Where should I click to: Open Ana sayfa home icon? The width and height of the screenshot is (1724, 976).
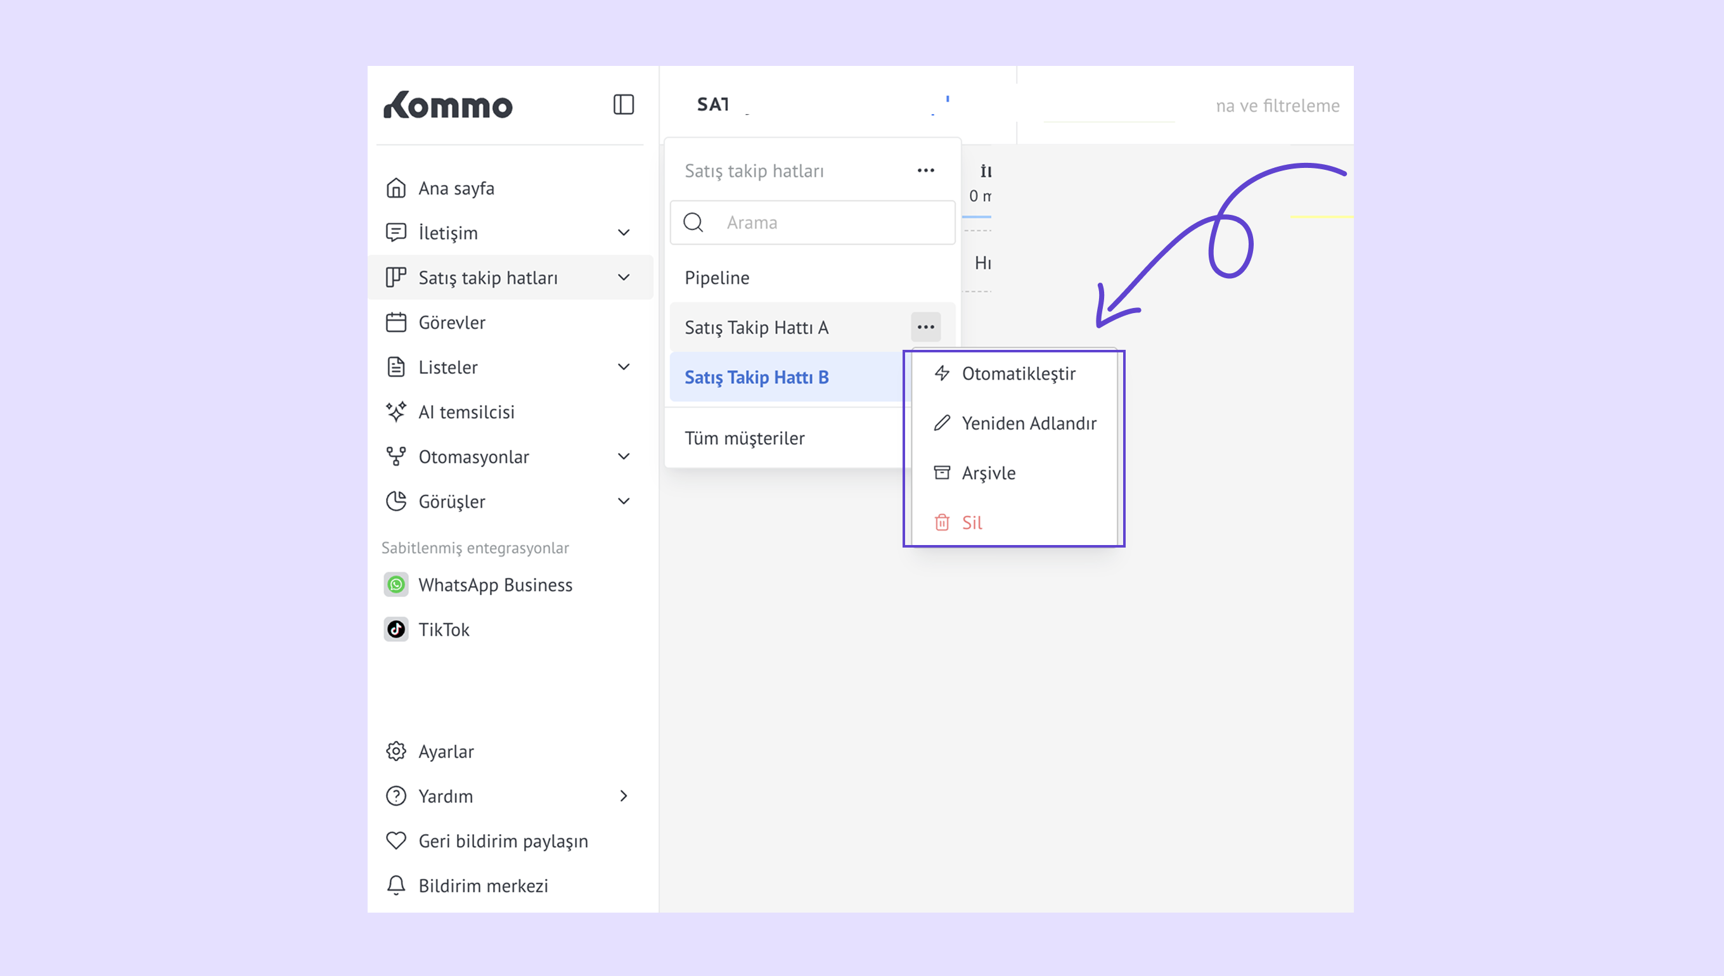[x=396, y=188]
